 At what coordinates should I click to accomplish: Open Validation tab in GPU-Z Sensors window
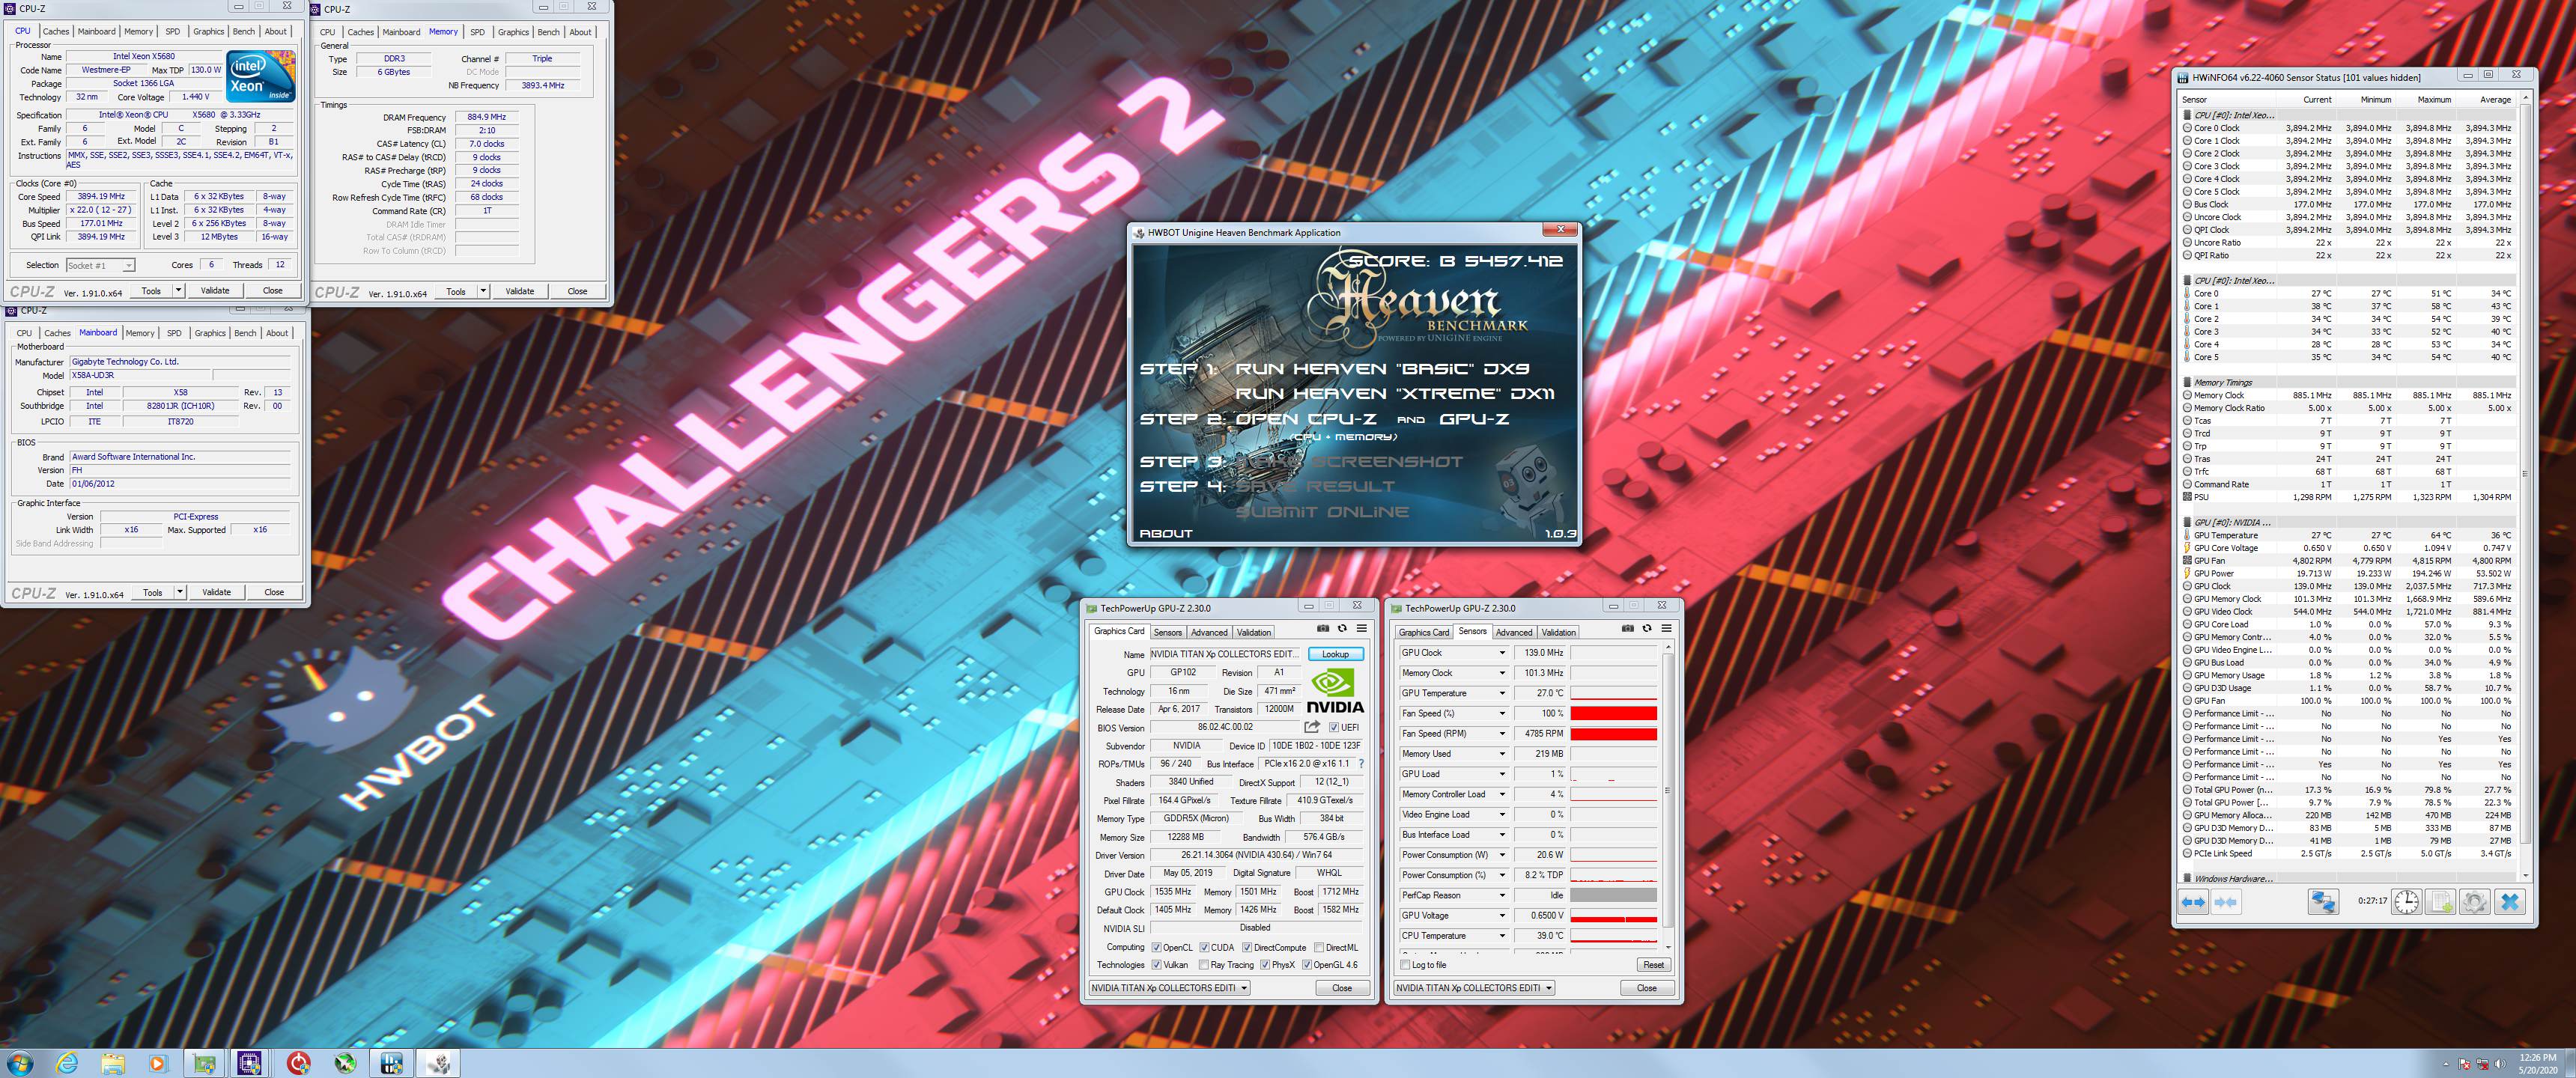(1558, 632)
